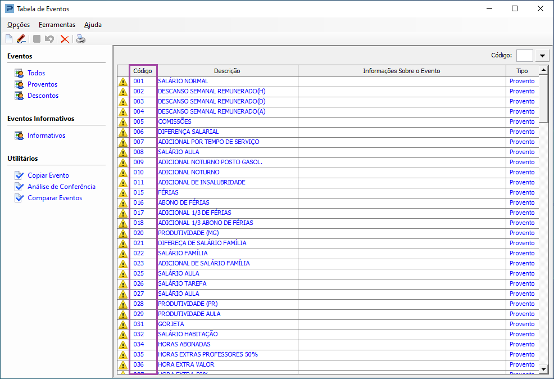Screen dimensions: 554x379
Task: Open the Código dropdown arrow
Action: click(x=542, y=56)
